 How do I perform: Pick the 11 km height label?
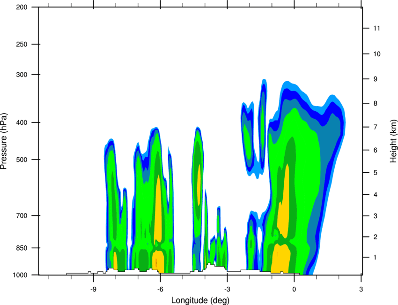pos(377,28)
